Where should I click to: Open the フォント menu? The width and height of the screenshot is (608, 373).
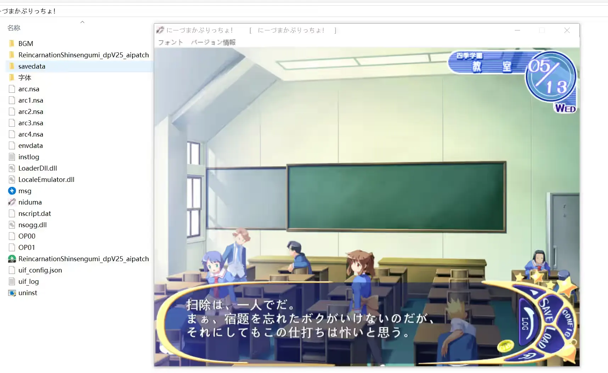click(x=171, y=42)
